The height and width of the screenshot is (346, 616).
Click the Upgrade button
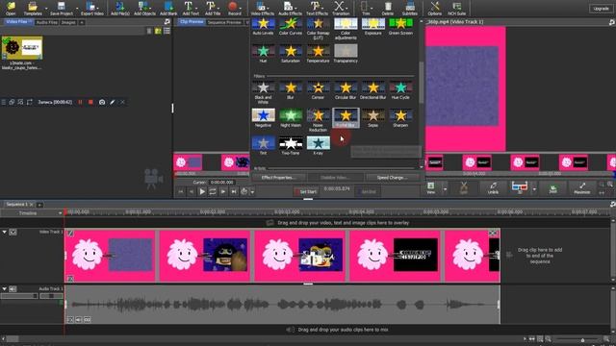pos(601,9)
